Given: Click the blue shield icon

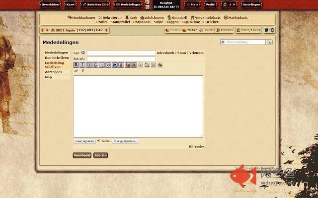Looking at the screenshot, I should coord(266,30).
